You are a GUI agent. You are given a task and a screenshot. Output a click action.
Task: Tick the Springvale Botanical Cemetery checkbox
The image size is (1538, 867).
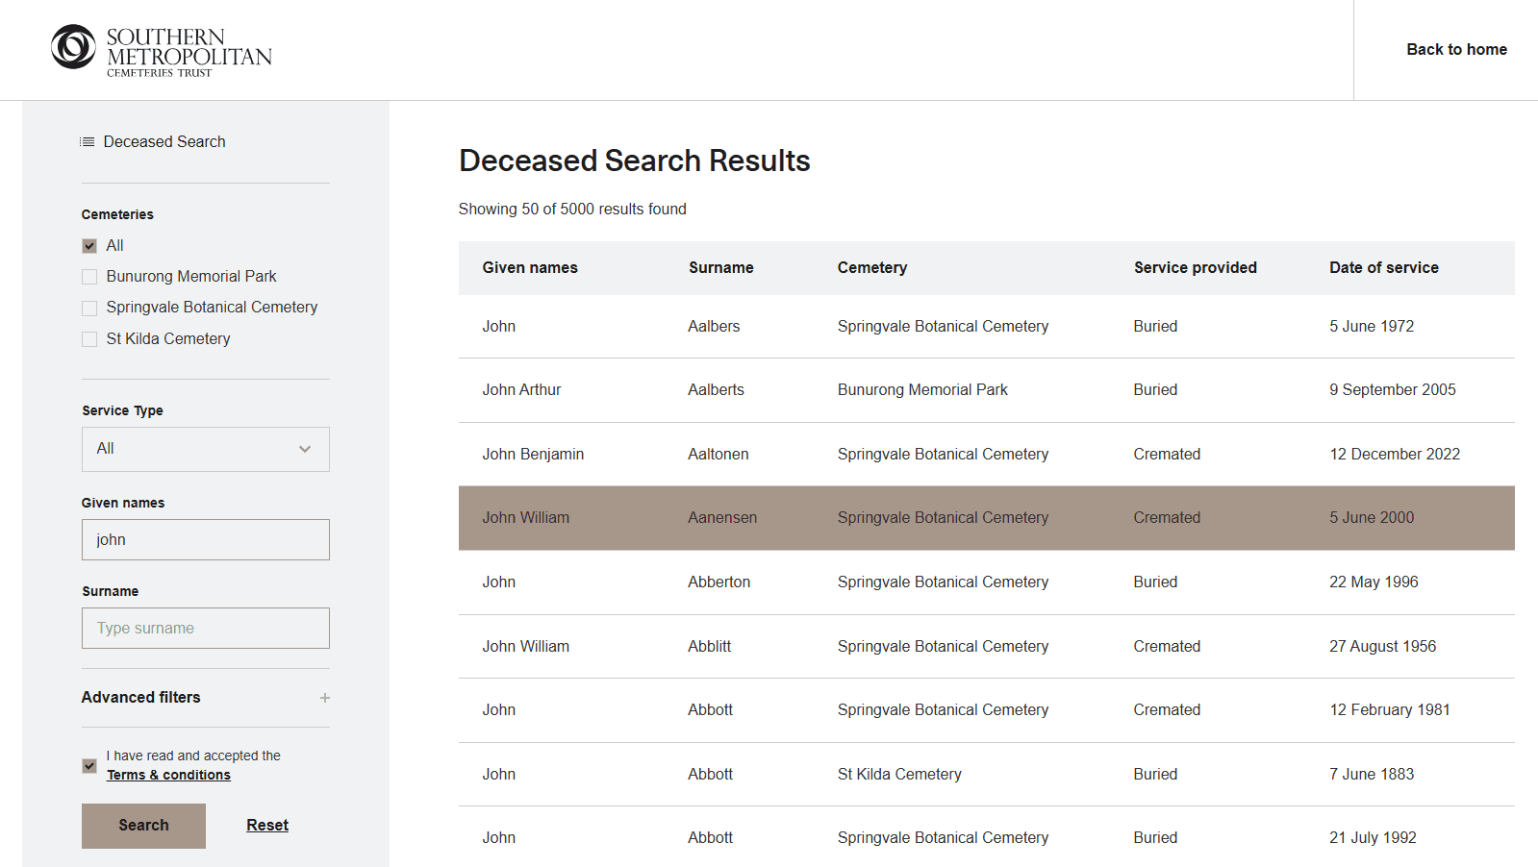[89, 308]
